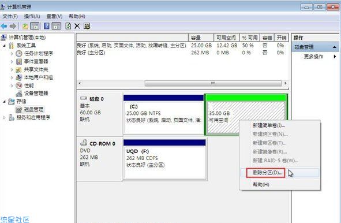Select the 设备管理器 icon

[19, 94]
